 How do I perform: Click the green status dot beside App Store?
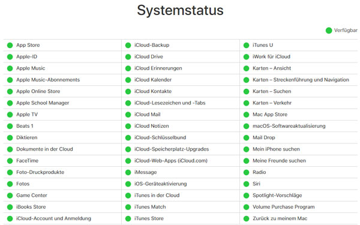pyautogui.click(x=10, y=45)
